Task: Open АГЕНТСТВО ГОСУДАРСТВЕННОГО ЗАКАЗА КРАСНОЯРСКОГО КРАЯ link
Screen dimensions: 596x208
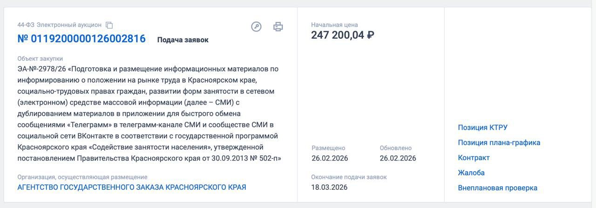Action: (132, 188)
